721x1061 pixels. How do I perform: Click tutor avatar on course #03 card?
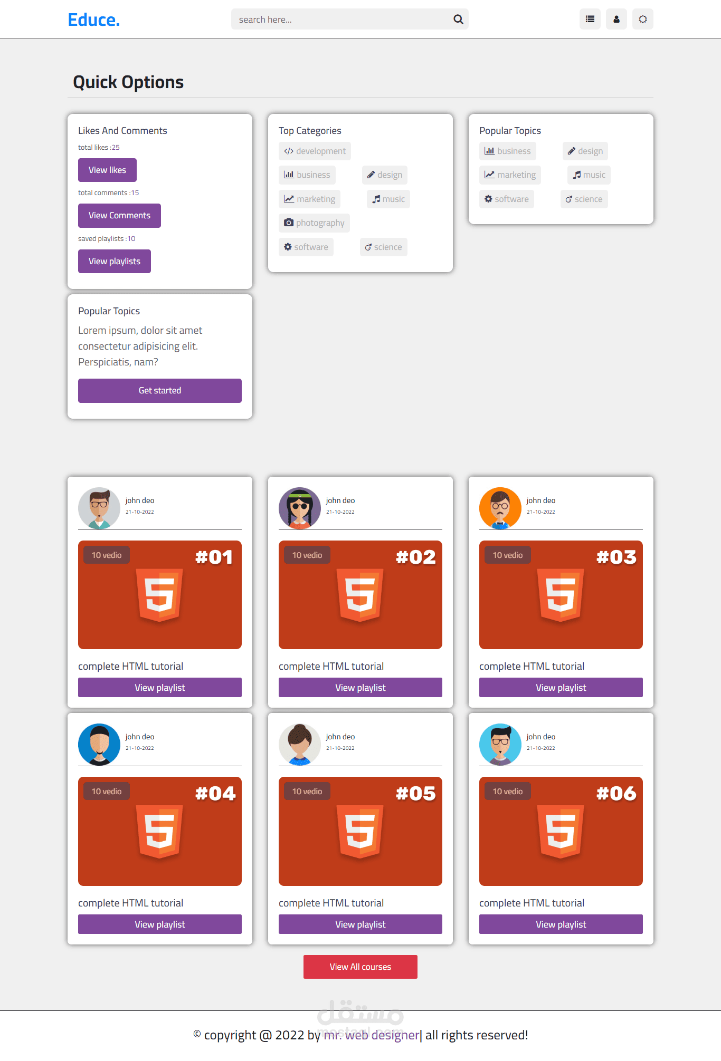click(x=500, y=508)
